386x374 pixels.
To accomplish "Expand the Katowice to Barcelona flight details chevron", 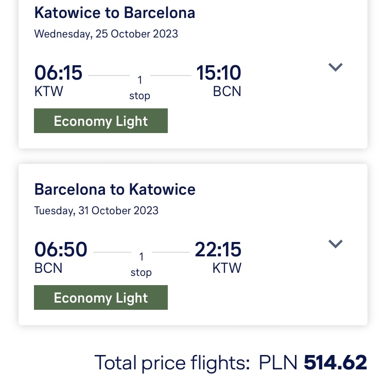I will (335, 67).
